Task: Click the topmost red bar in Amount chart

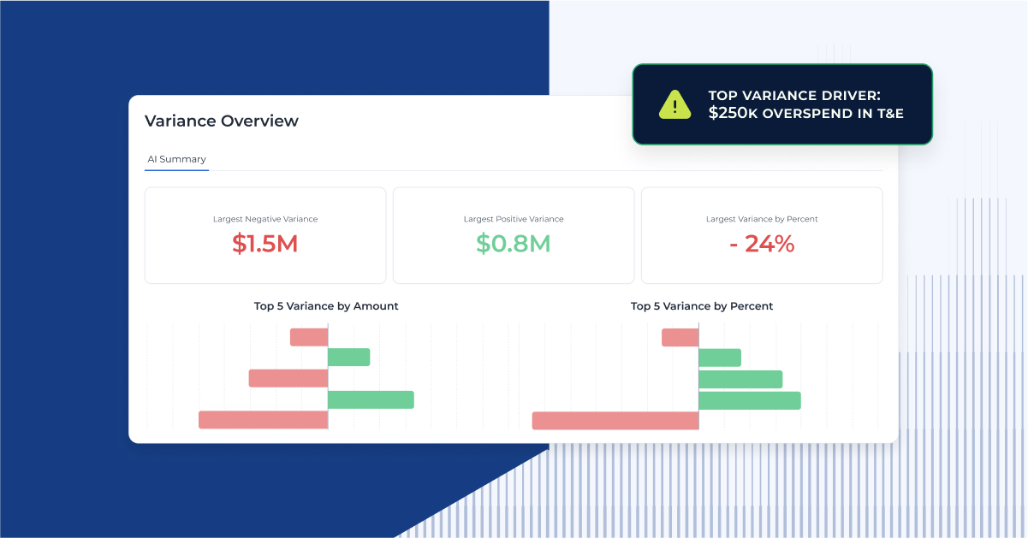Action: (308, 336)
